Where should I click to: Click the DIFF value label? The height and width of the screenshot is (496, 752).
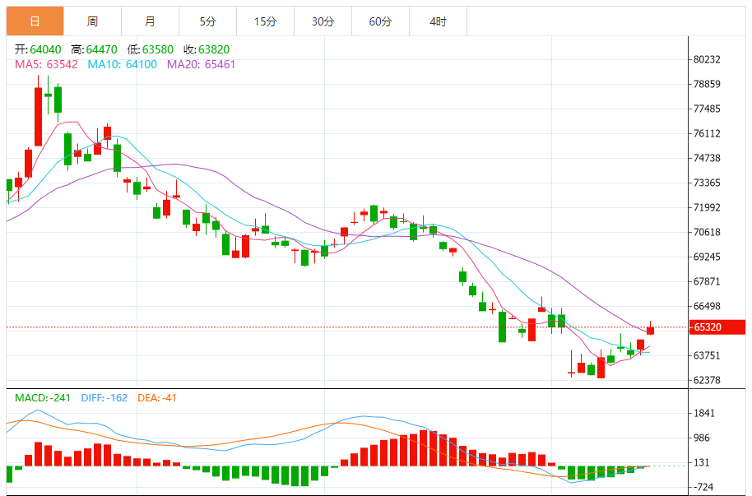click(104, 398)
